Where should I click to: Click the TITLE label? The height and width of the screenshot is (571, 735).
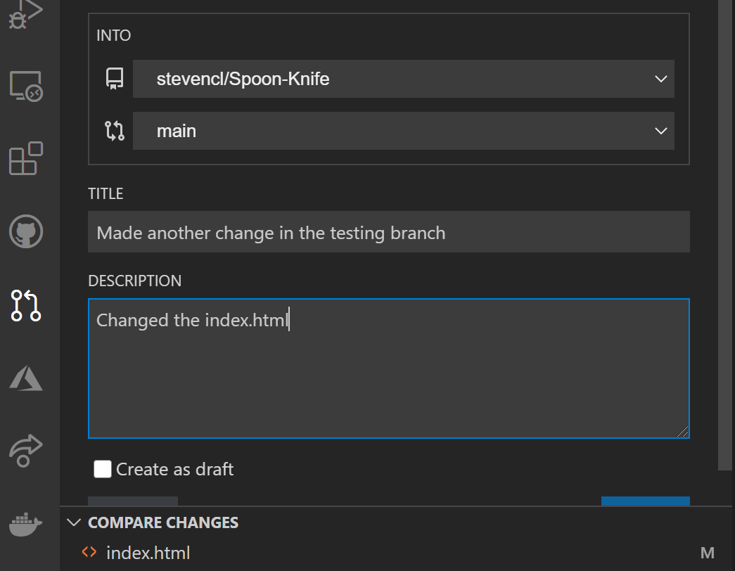106,193
